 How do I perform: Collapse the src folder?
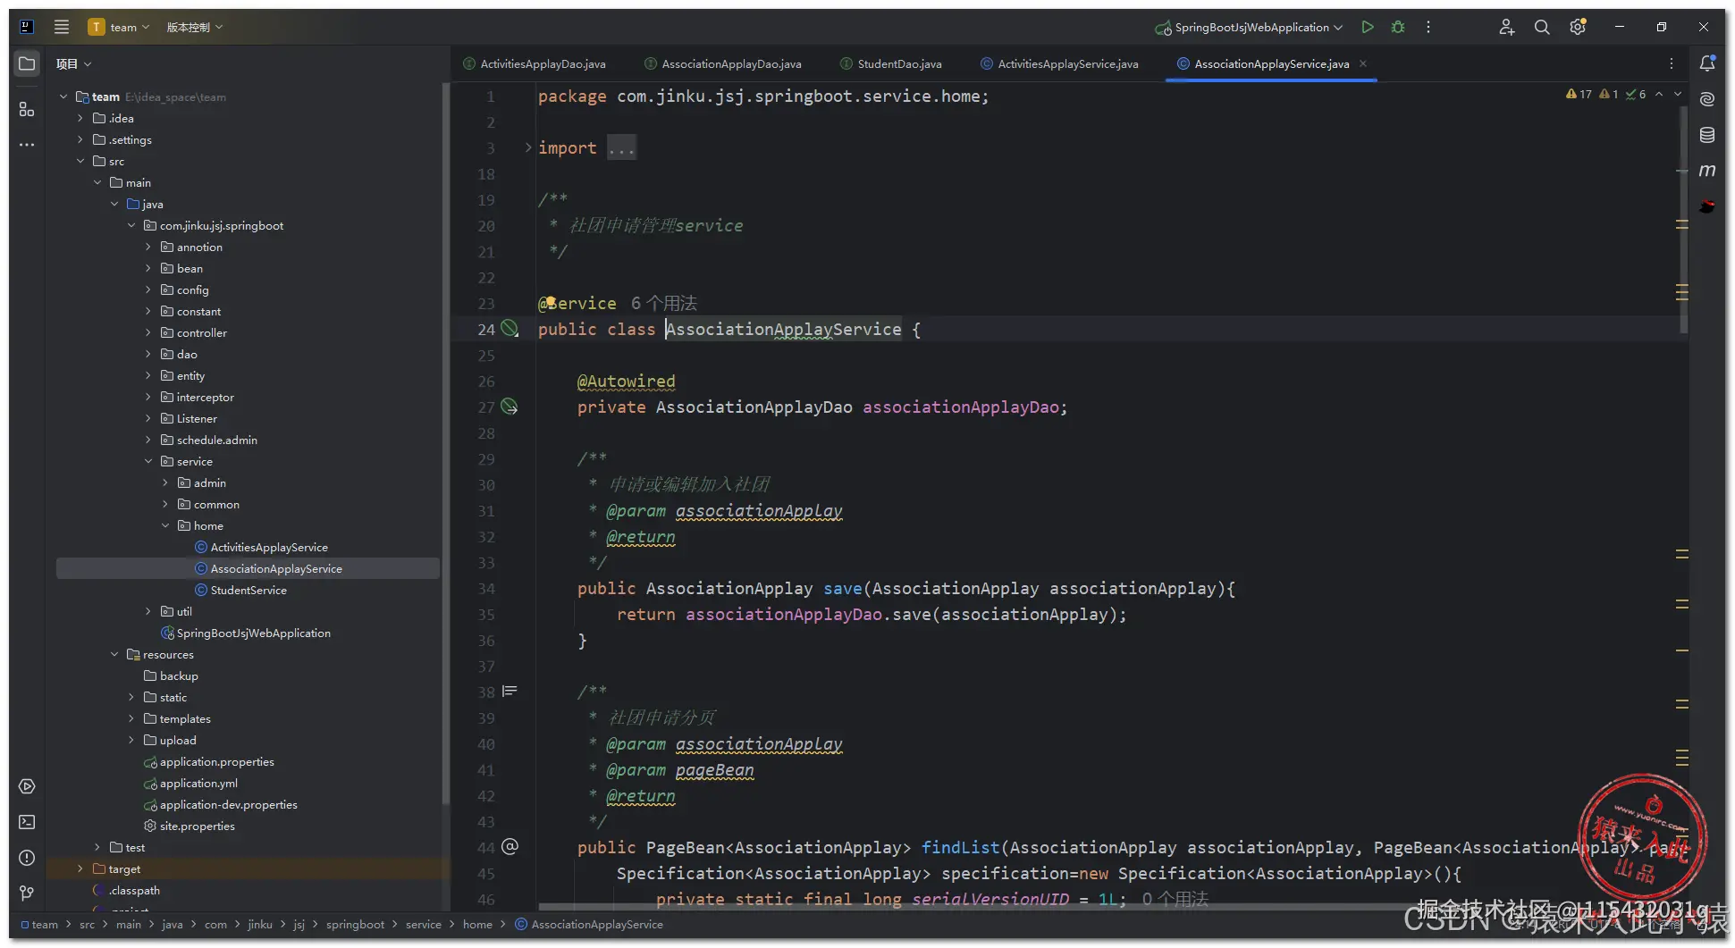(80, 161)
